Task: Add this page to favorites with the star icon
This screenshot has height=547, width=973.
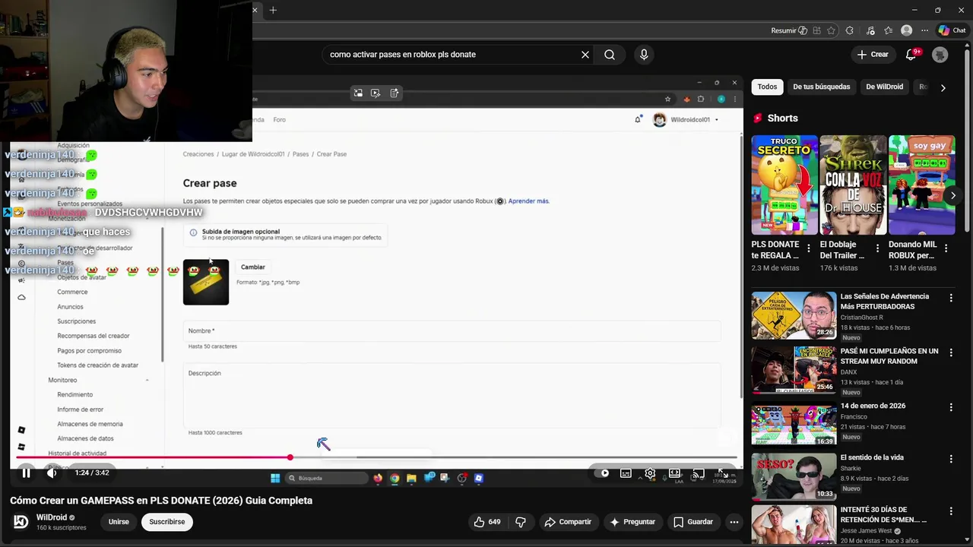Action: pos(831,30)
